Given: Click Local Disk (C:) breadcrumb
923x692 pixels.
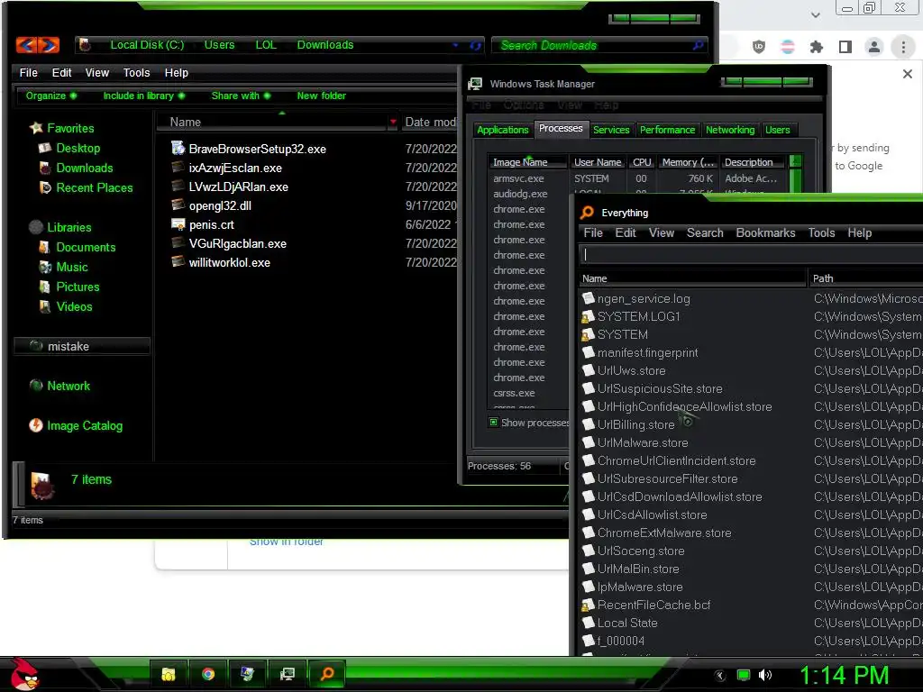Looking at the screenshot, I should tap(147, 45).
